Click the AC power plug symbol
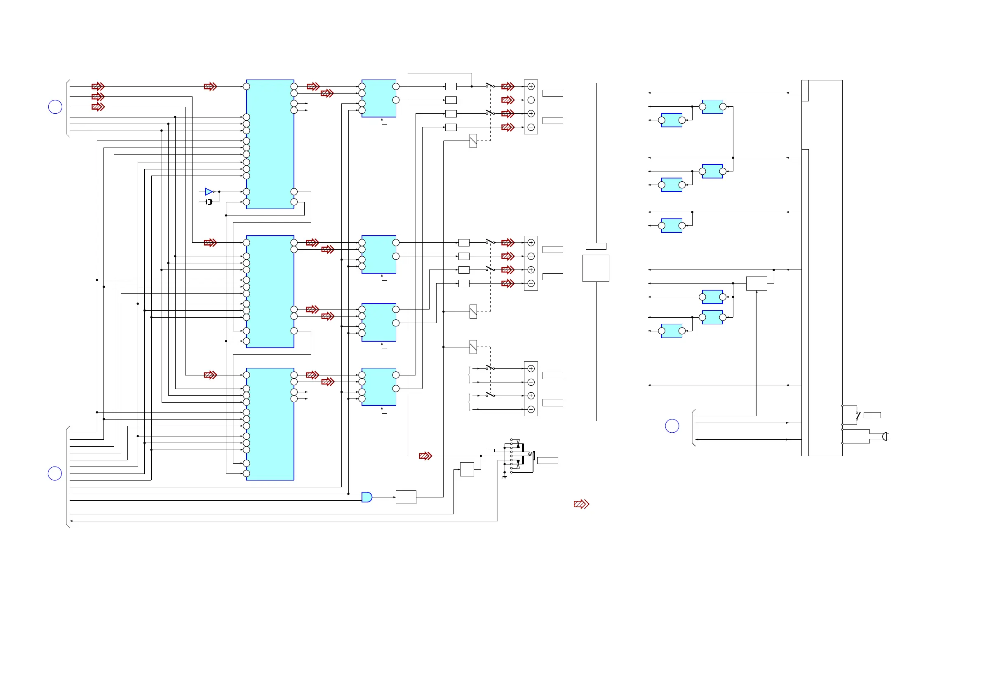982x694 pixels. point(885,436)
